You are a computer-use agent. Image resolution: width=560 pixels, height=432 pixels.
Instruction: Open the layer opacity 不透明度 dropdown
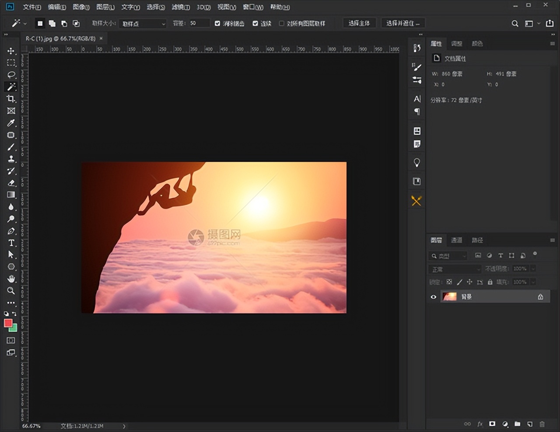coord(533,269)
